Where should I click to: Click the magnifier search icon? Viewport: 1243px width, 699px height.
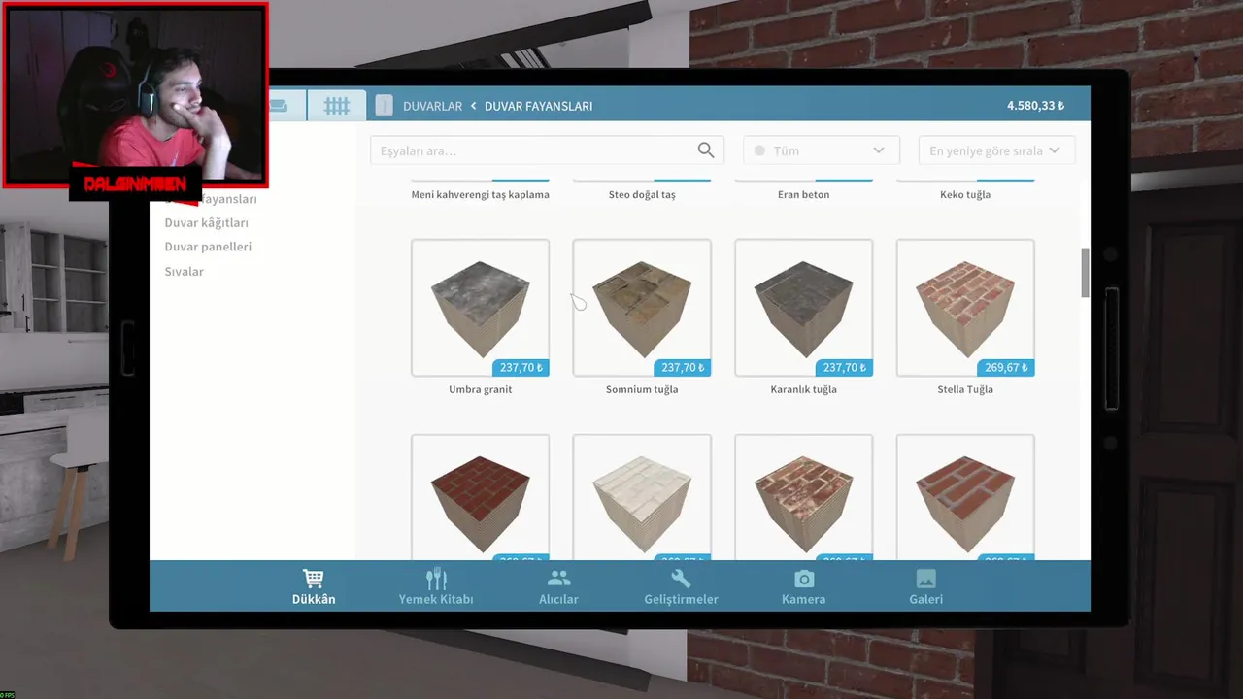coord(706,150)
